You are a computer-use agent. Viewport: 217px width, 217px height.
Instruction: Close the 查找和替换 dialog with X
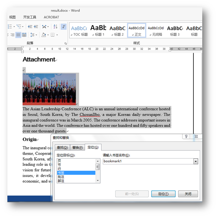click(x=196, y=136)
